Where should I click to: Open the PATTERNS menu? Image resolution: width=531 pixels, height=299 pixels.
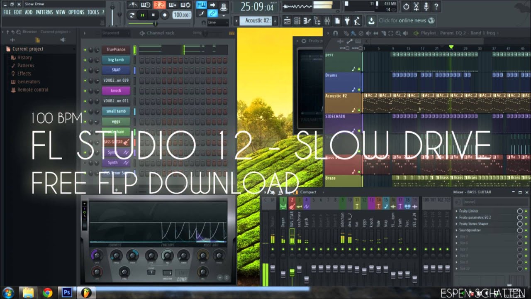[x=44, y=12]
